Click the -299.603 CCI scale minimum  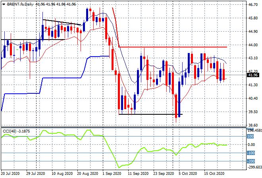pos(254,167)
